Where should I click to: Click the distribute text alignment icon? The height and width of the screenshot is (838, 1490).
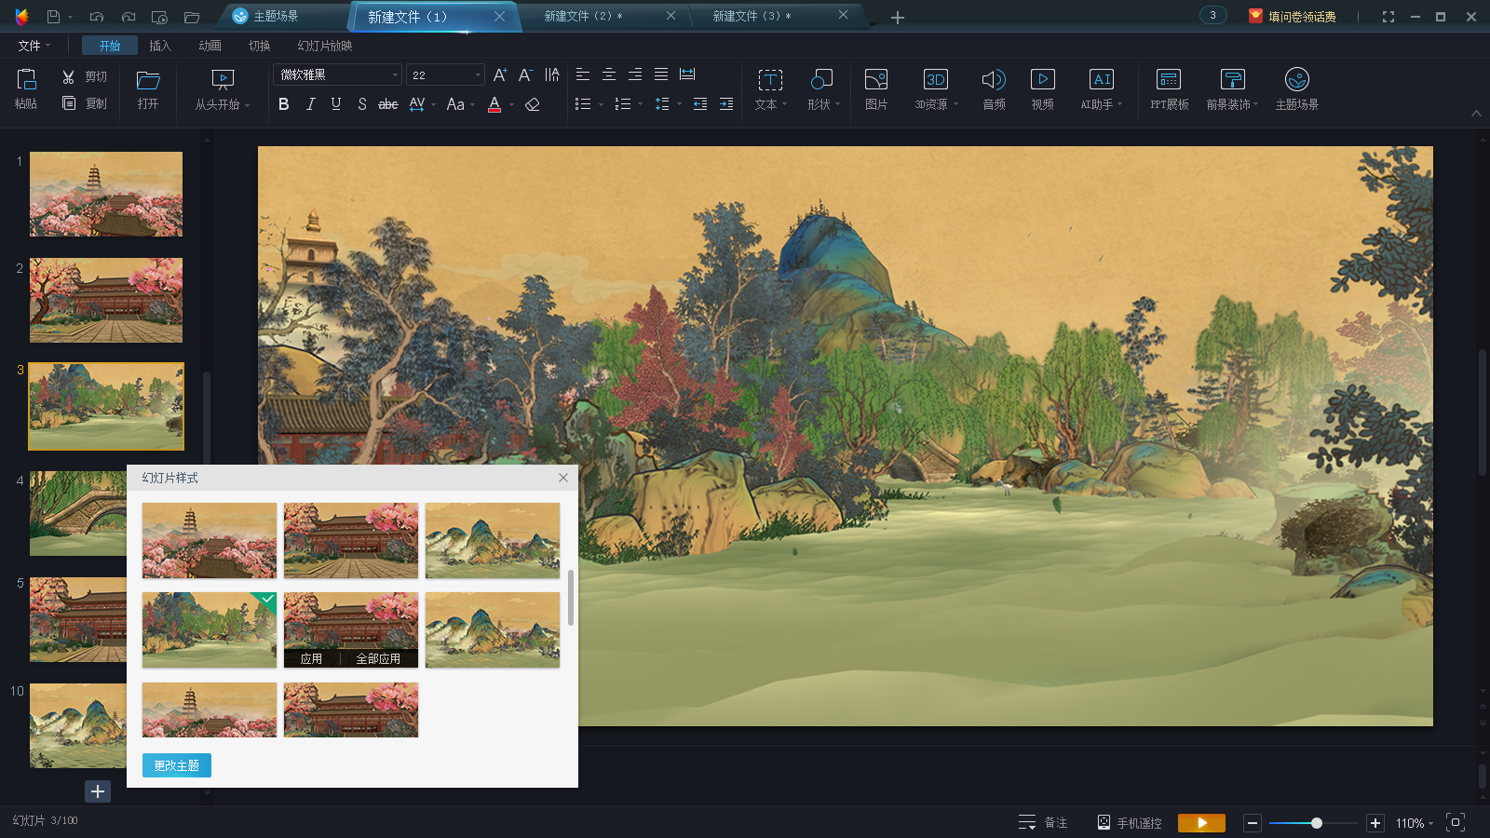click(687, 74)
